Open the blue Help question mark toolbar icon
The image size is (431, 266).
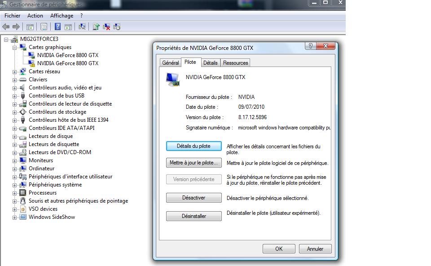click(x=57, y=27)
